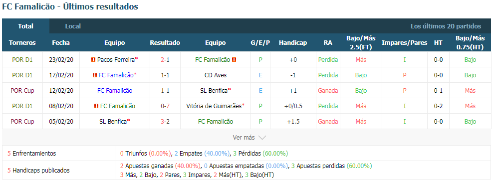492x181 pixels.
Task: Click the Impares/Pares column header
Action: [405, 43]
